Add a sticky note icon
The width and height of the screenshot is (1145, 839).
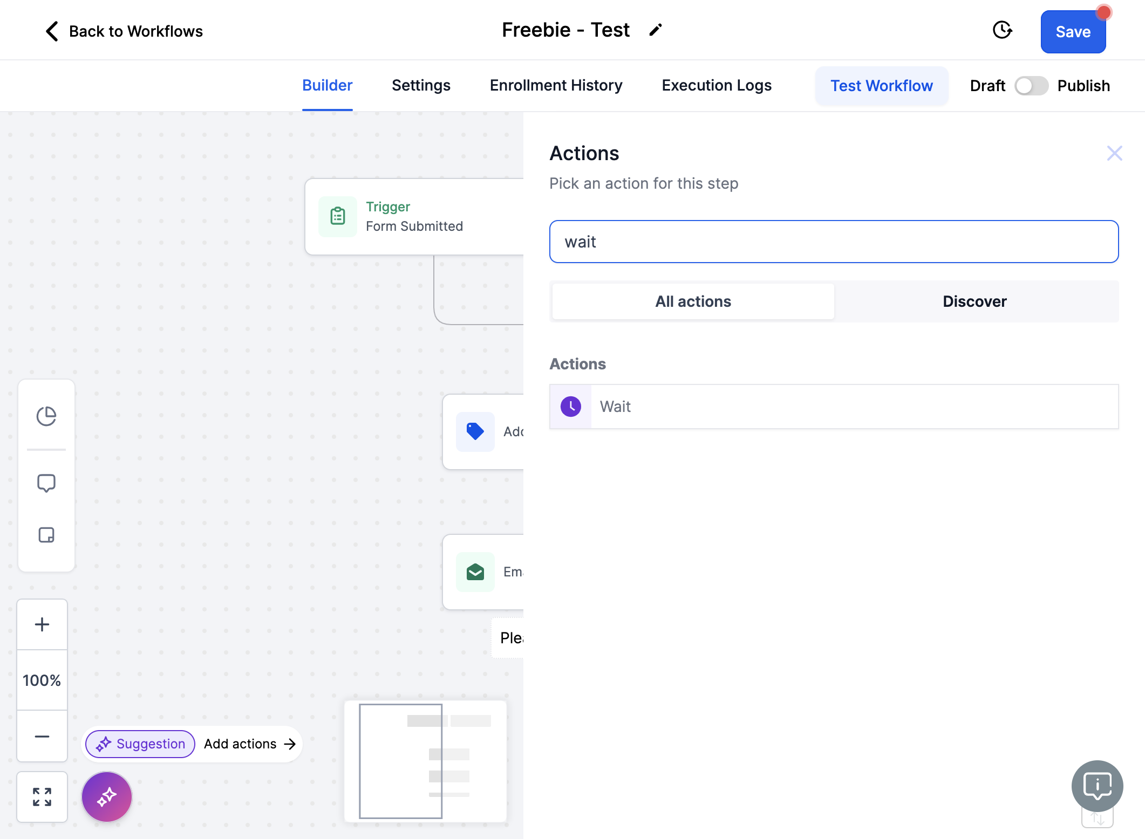click(46, 535)
